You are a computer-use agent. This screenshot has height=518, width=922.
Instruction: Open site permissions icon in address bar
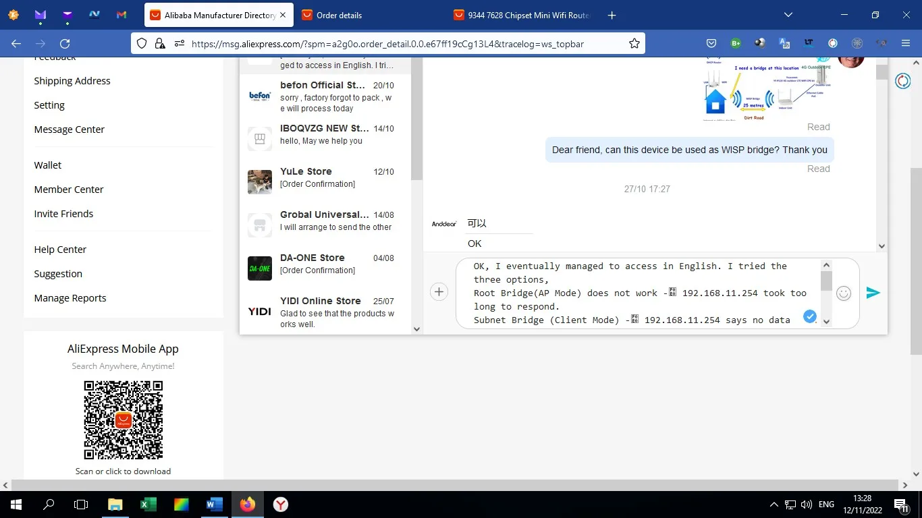(179, 43)
